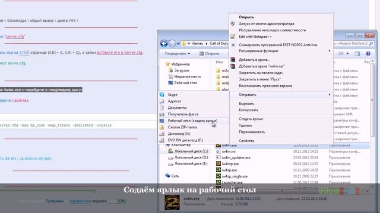Click the Свойства pink link on the web page
The image size is (380, 213).
click(20, 101)
